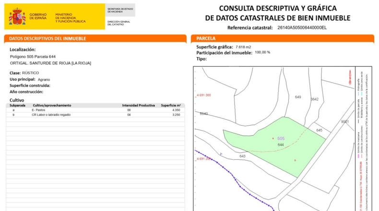Click the 'Año construcción:' label
The image size is (379, 211).
[26, 92]
